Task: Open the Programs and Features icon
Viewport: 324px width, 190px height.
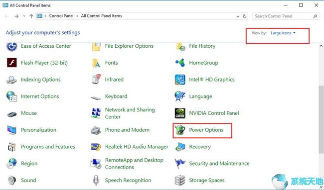Action: [x=12, y=147]
